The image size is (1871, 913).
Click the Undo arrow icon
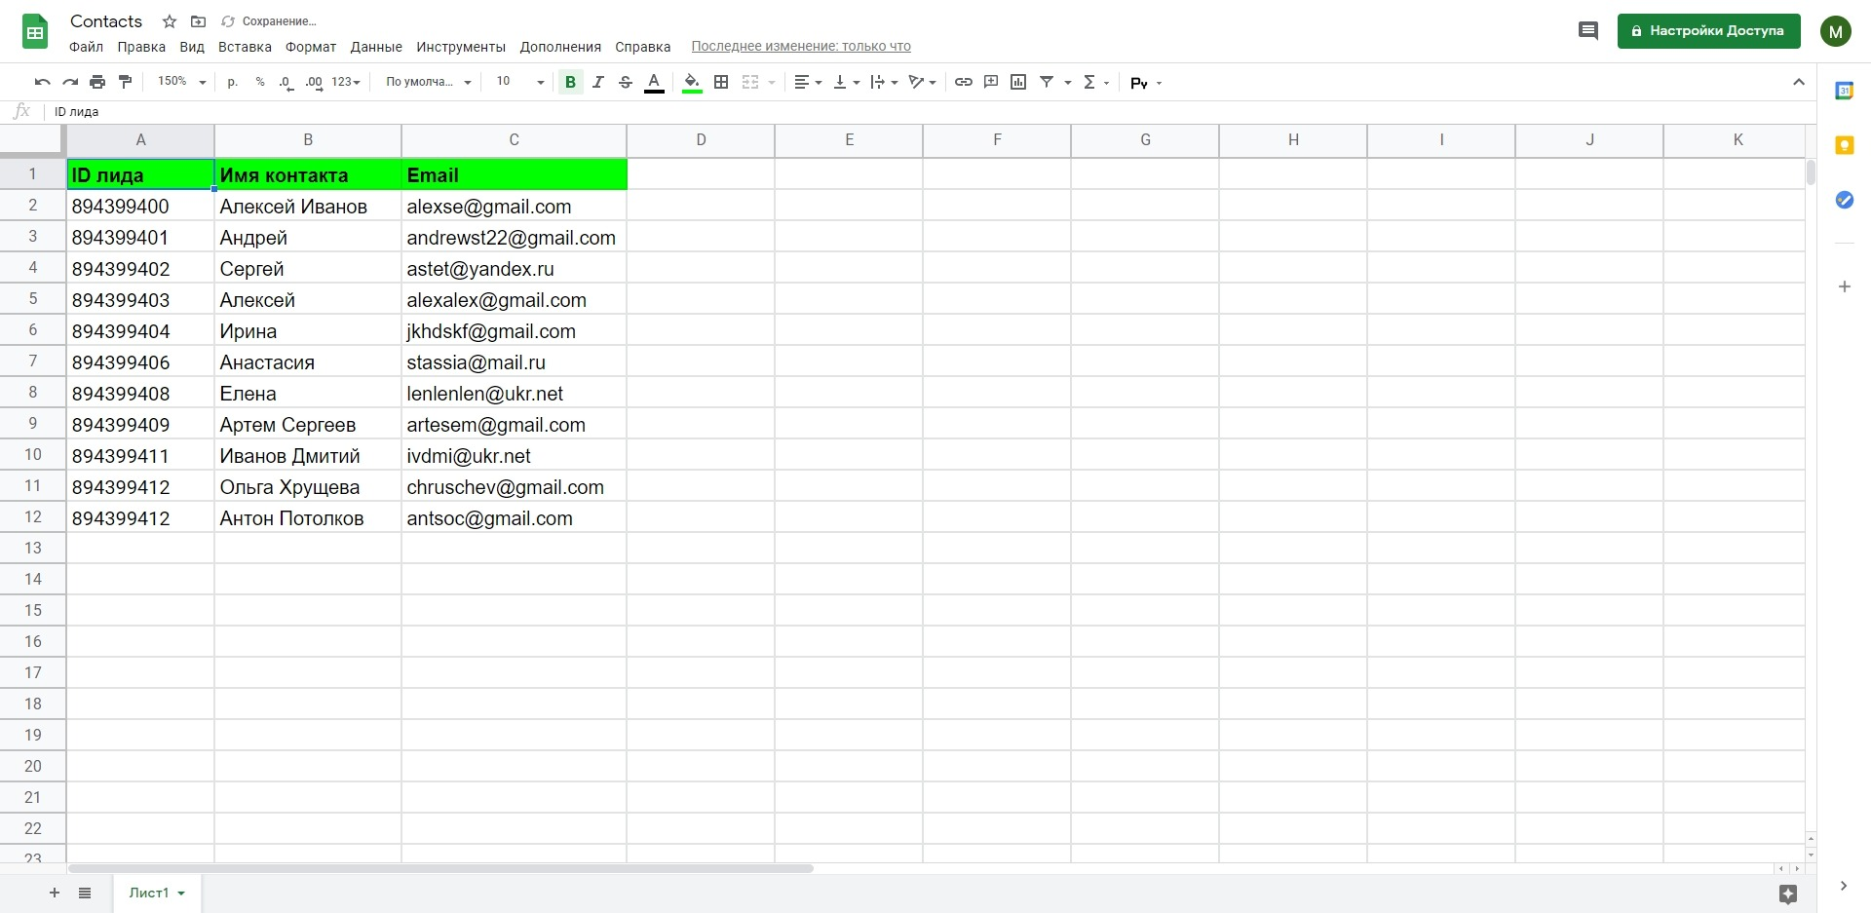(x=42, y=82)
